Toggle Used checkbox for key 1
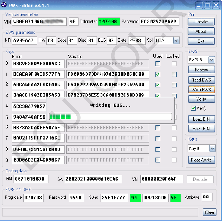Image resolution: width=222 pixels, height=221 pixels. (x=158, y=74)
